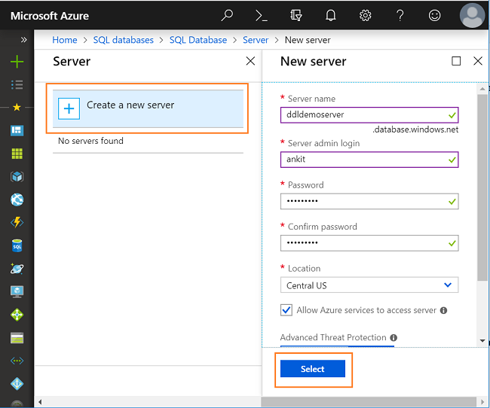Go to Home breadcrumb

(65, 40)
